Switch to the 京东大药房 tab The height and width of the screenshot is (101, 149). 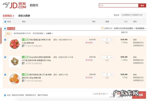pos(24,16)
